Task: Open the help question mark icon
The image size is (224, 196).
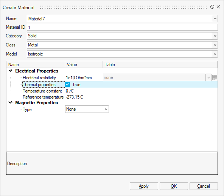Action: [212, 7]
